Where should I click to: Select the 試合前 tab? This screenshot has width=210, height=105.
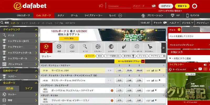click(x=9, y=88)
